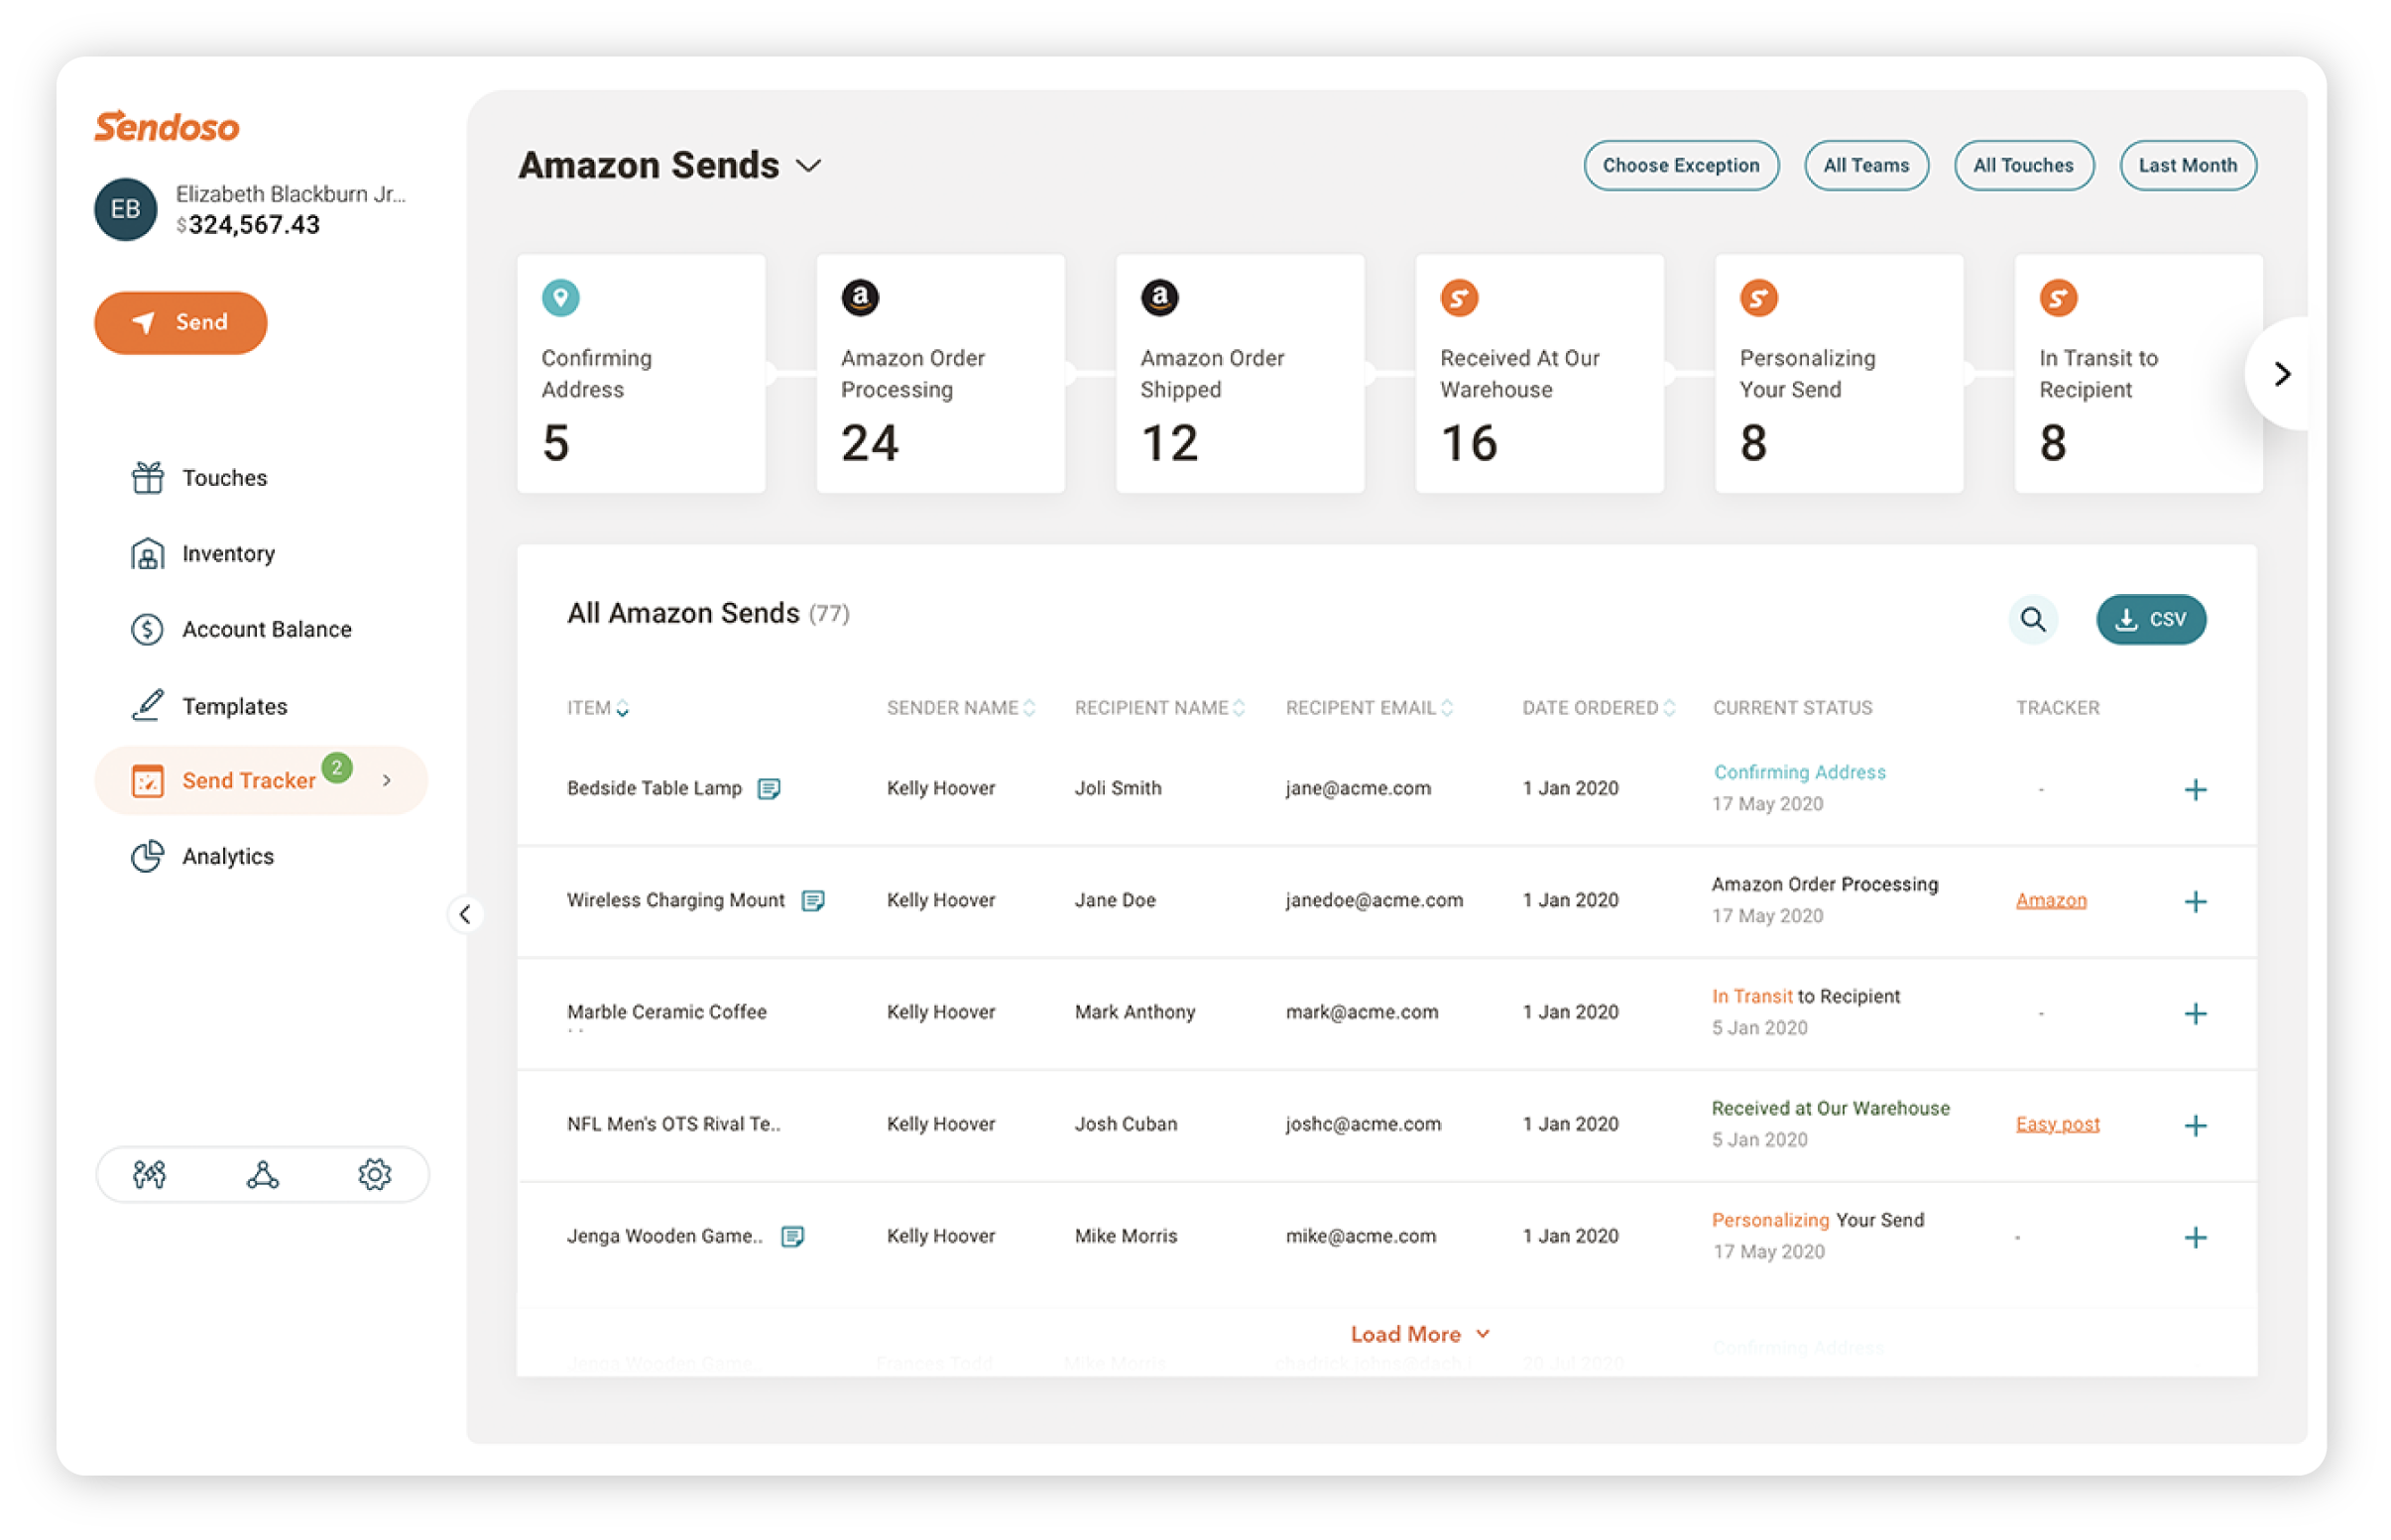Open the Easy post tracker link
Image resolution: width=2391 pixels, height=1540 pixels.
tap(2057, 1124)
